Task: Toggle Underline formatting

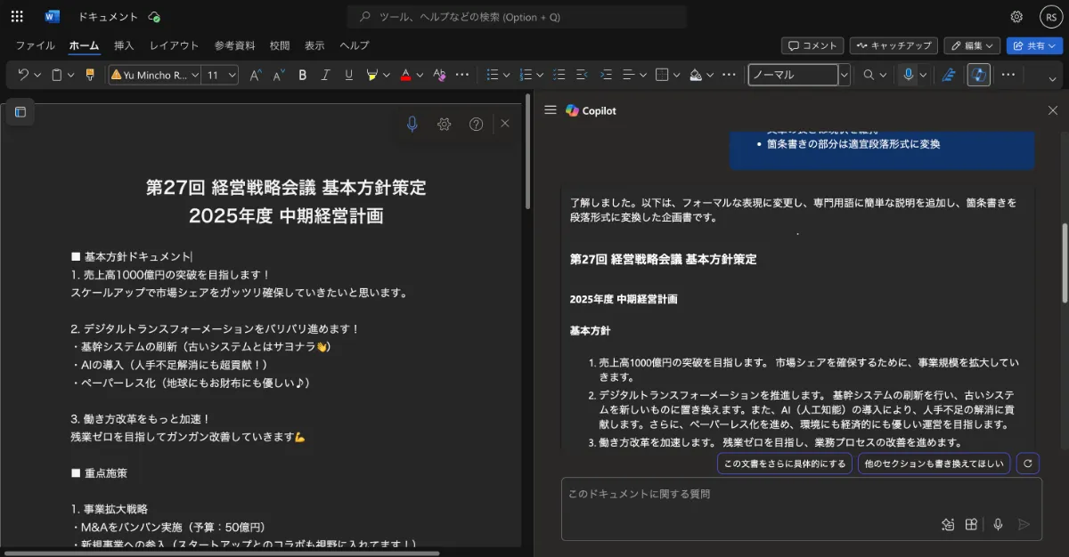Action: click(348, 75)
